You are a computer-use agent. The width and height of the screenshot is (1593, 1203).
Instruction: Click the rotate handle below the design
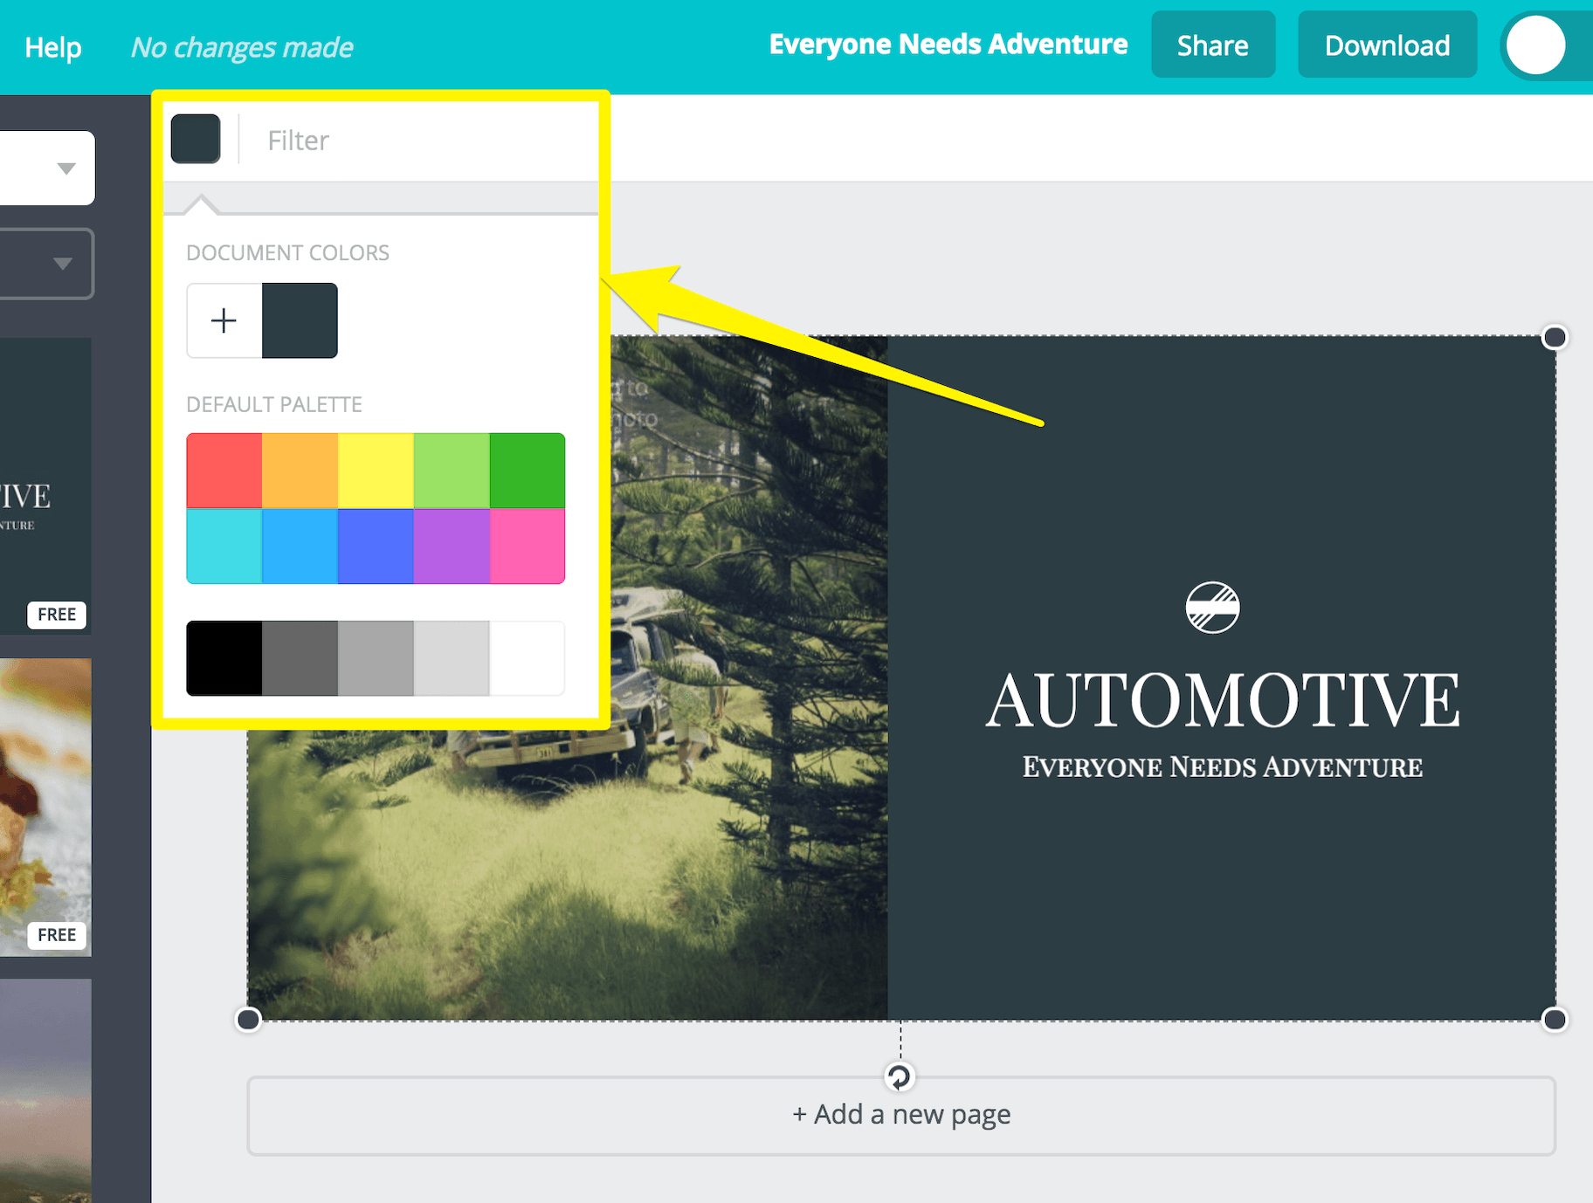coord(899,1076)
